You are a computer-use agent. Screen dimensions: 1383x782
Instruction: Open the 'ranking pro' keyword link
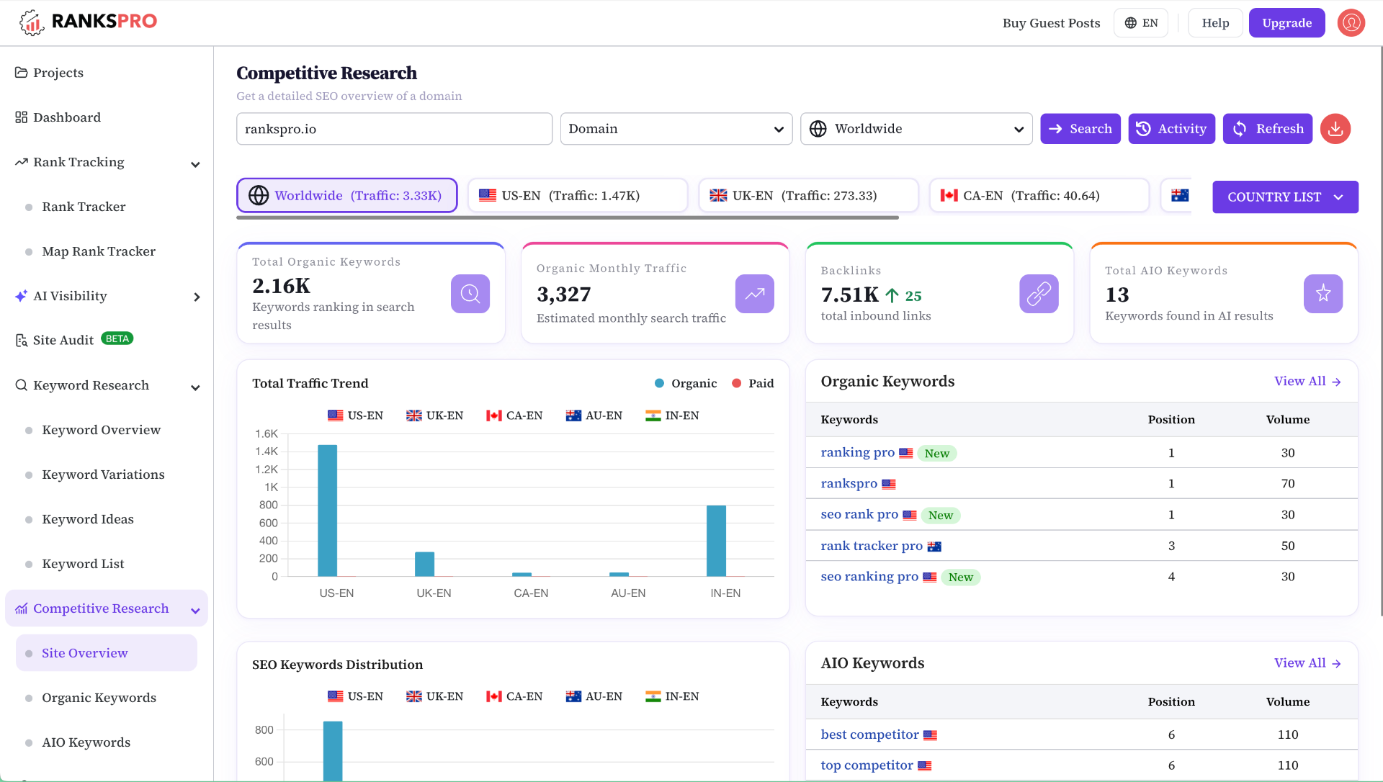coord(857,452)
